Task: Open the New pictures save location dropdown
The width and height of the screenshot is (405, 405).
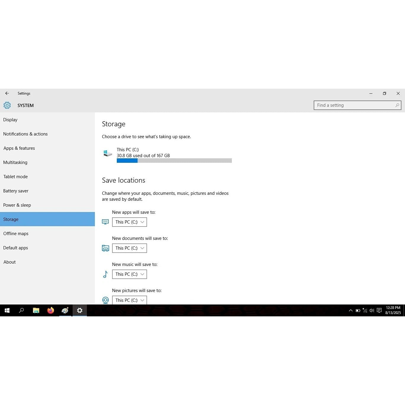Action: (x=130, y=300)
